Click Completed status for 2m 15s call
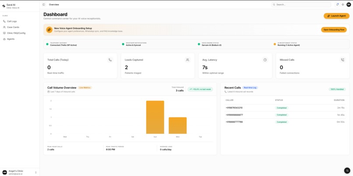Screen dimensions: 353x176 (282, 108)
